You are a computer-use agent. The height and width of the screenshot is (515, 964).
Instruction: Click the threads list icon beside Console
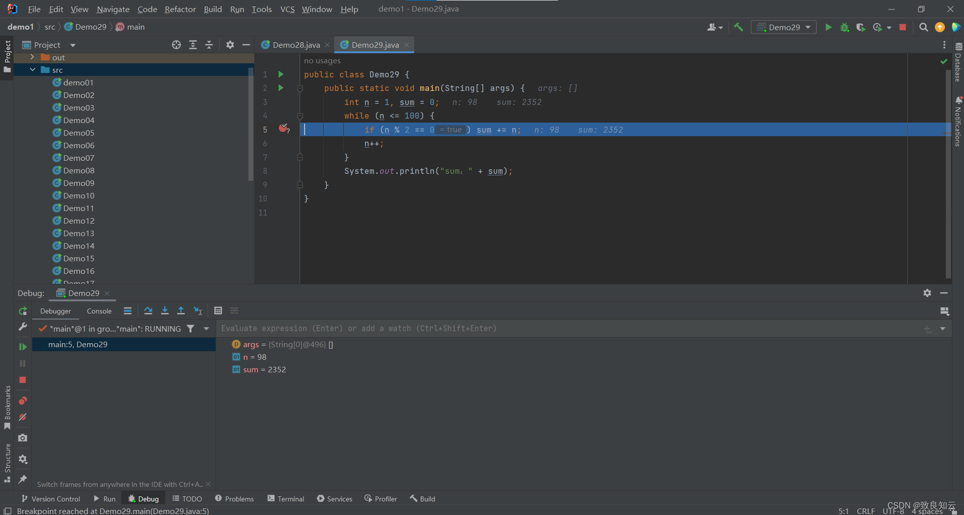coord(128,311)
